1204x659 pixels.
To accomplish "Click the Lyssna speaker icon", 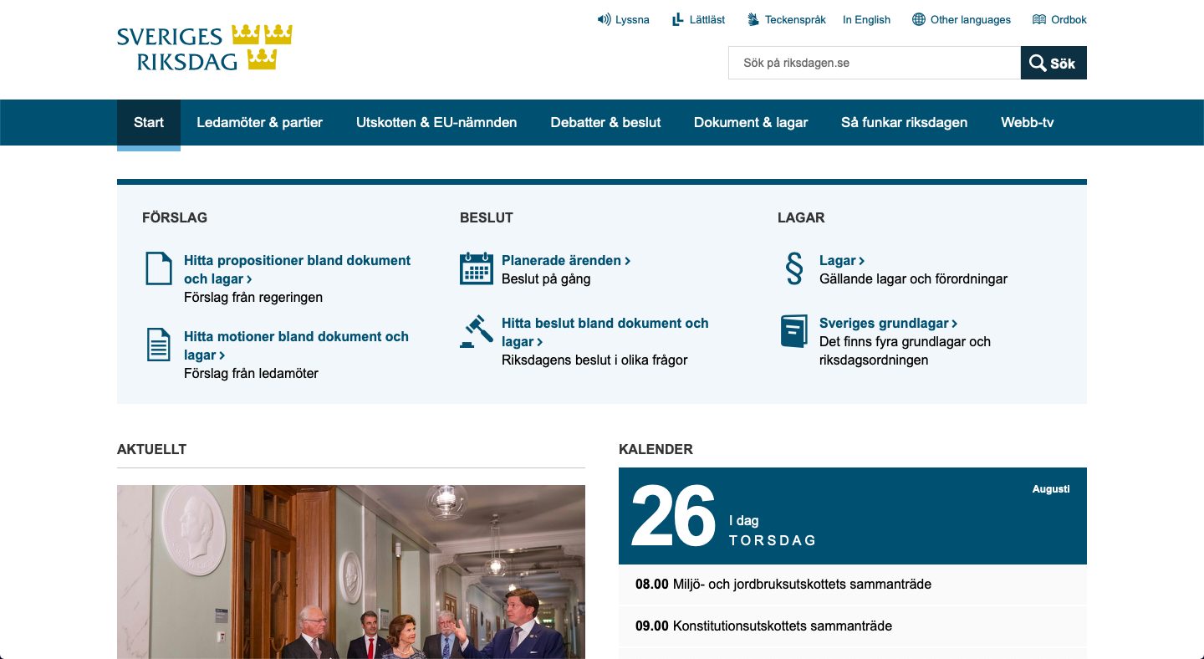I will coord(604,19).
